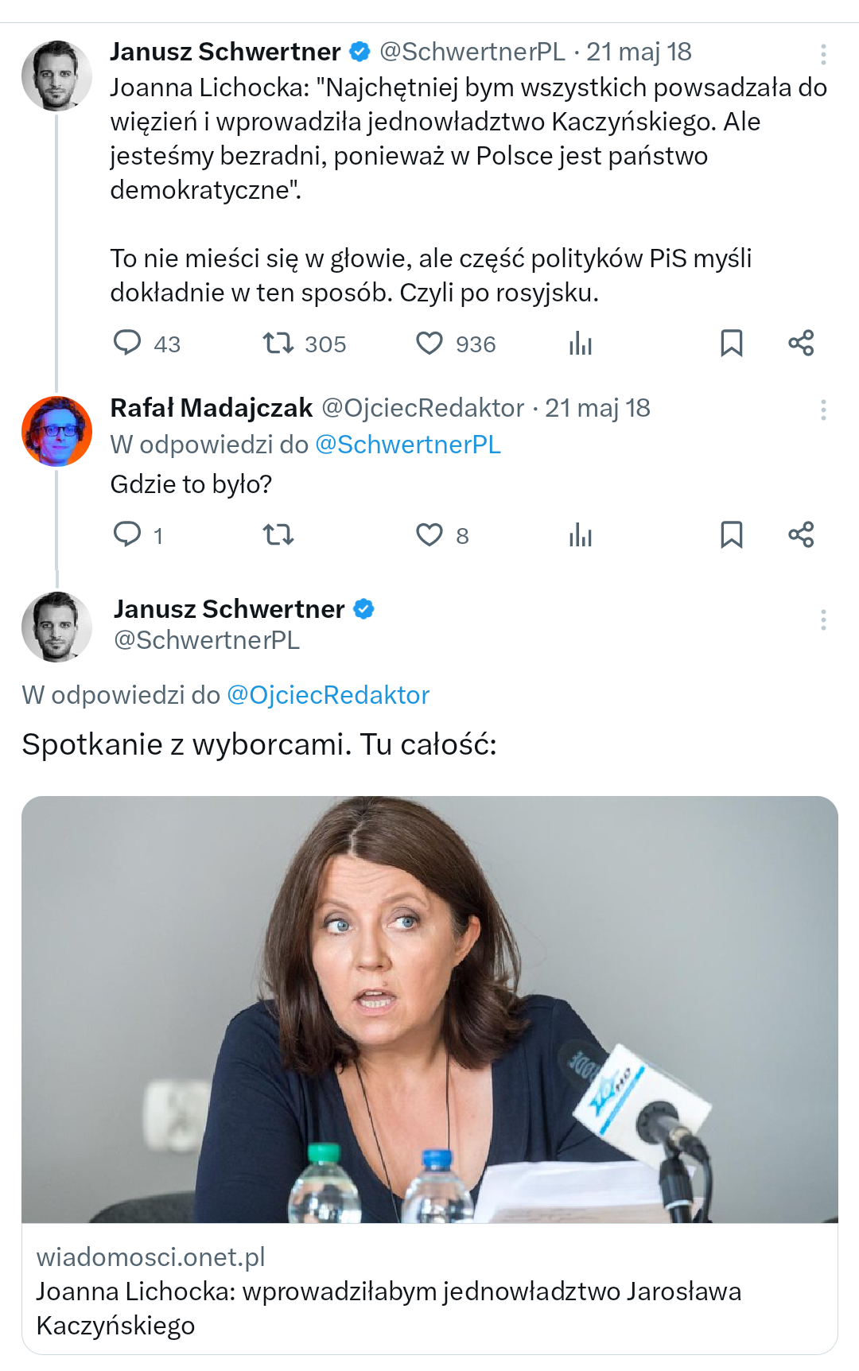Open the Joanna Lichocka article photo
859x1371 pixels.
429,1008
